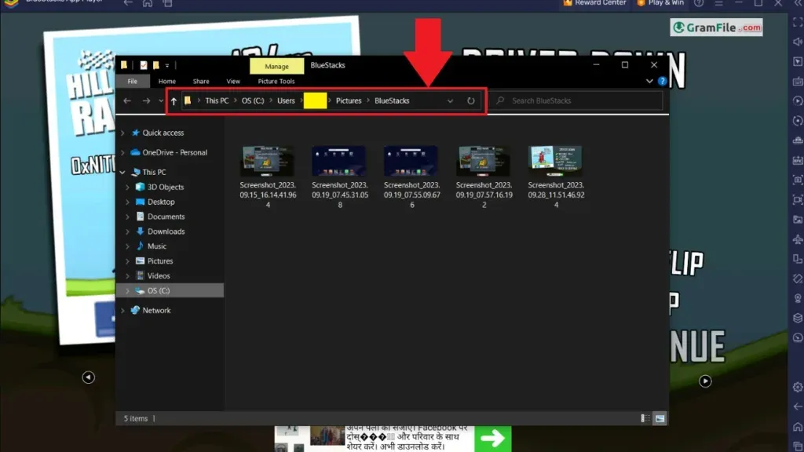
Task: Click BlueStacks volume sidebar icon
Action: tap(798, 42)
